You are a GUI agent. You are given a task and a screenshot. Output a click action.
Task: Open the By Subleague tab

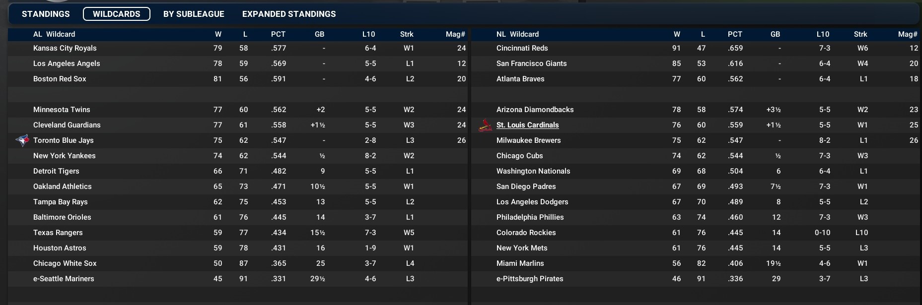[x=194, y=14]
